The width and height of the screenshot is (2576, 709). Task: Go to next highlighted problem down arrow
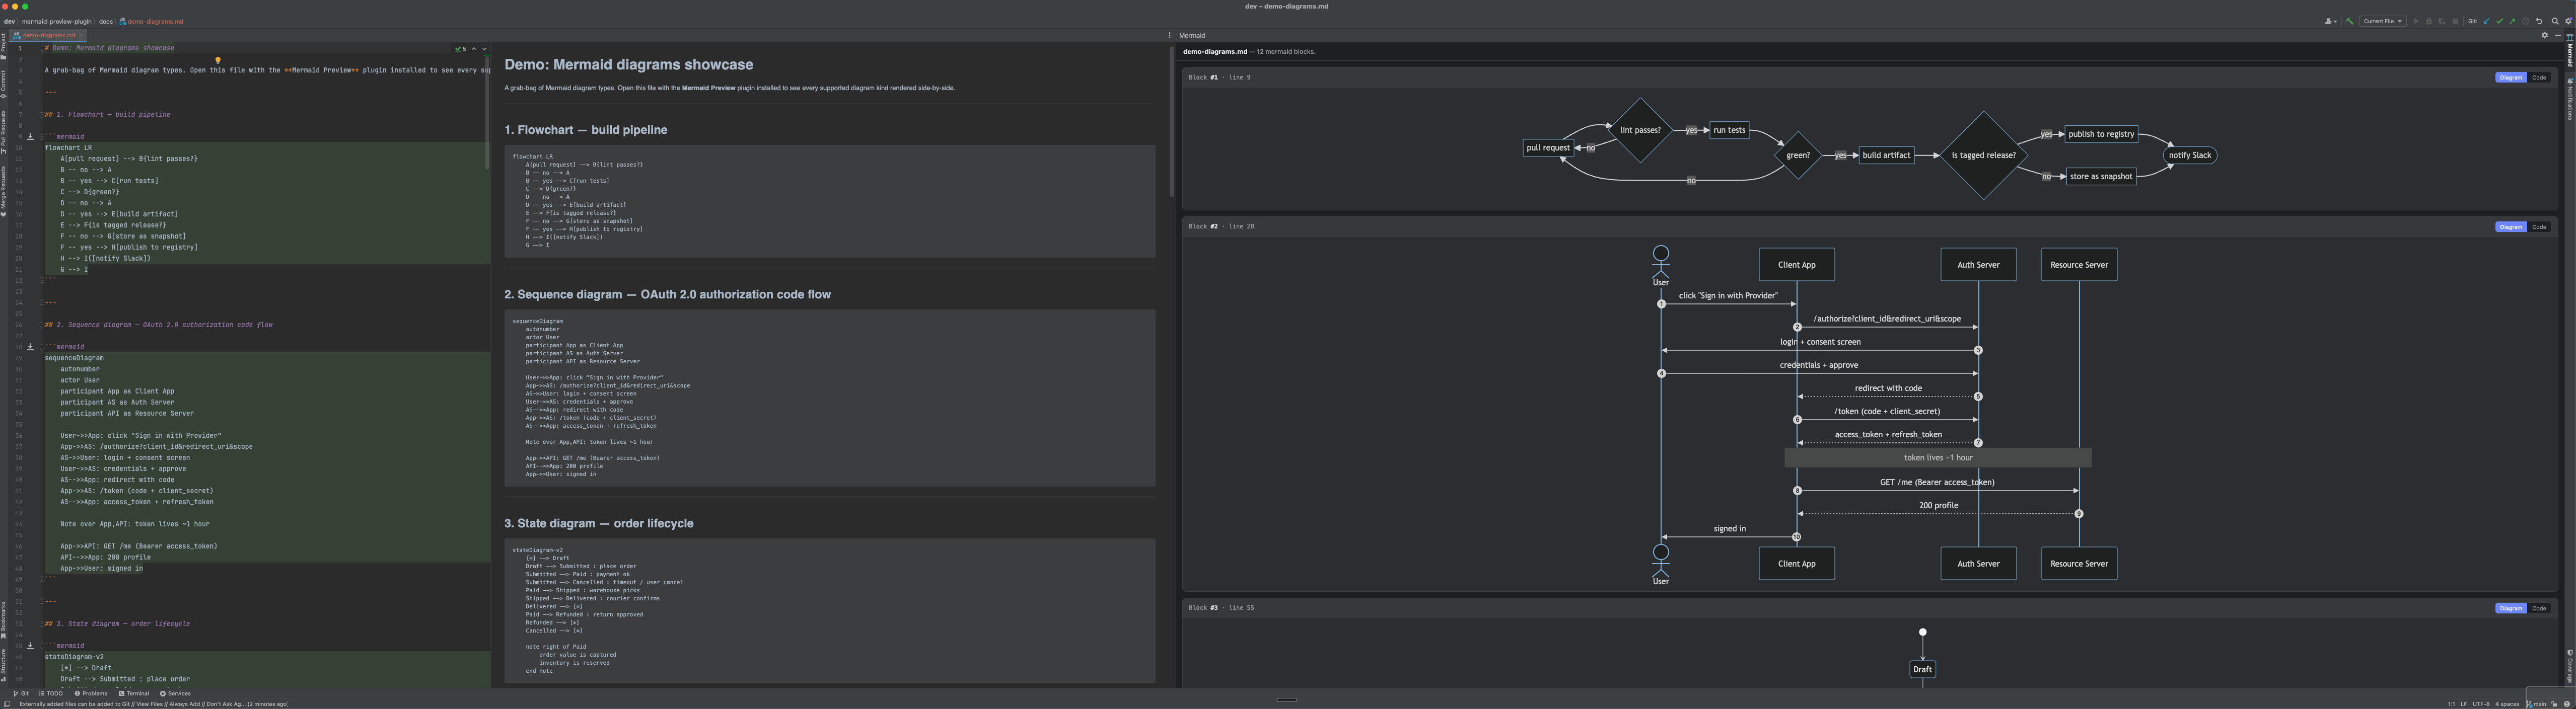pos(484,49)
